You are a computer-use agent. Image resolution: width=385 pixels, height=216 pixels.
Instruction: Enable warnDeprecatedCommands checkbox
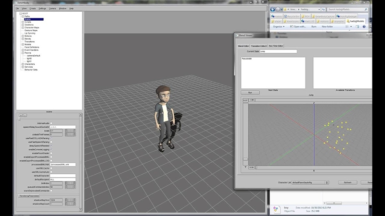[x=51, y=191]
